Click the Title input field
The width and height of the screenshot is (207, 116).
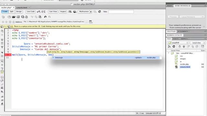pyautogui.click(x=121, y=12)
